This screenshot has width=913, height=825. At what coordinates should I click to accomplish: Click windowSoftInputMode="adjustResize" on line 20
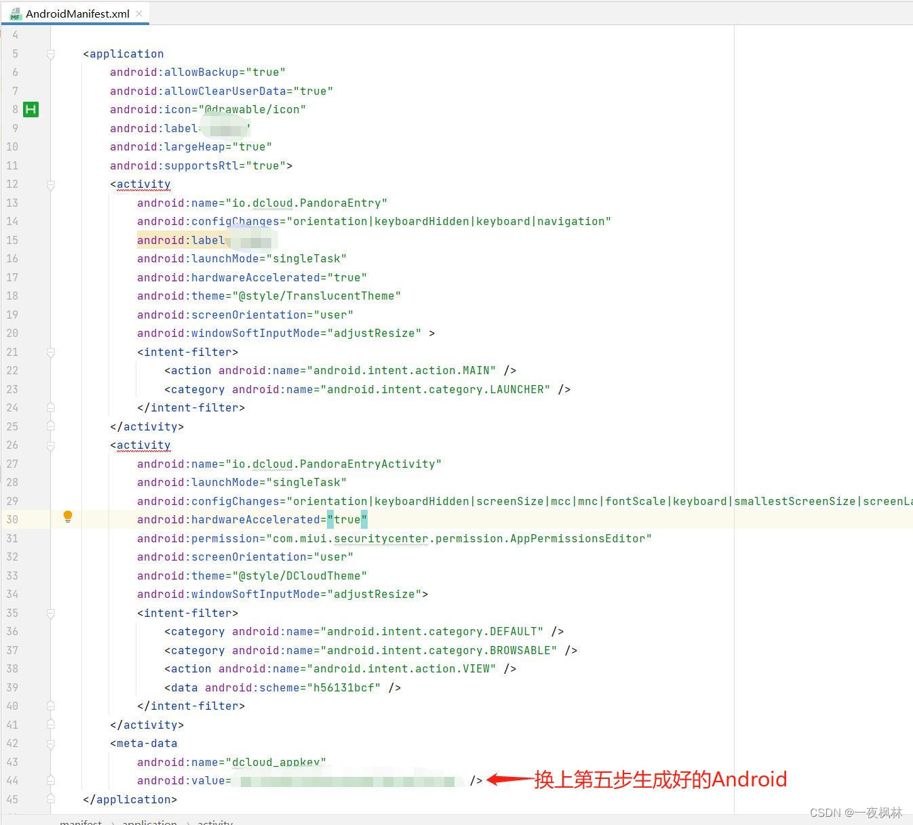[x=279, y=333]
